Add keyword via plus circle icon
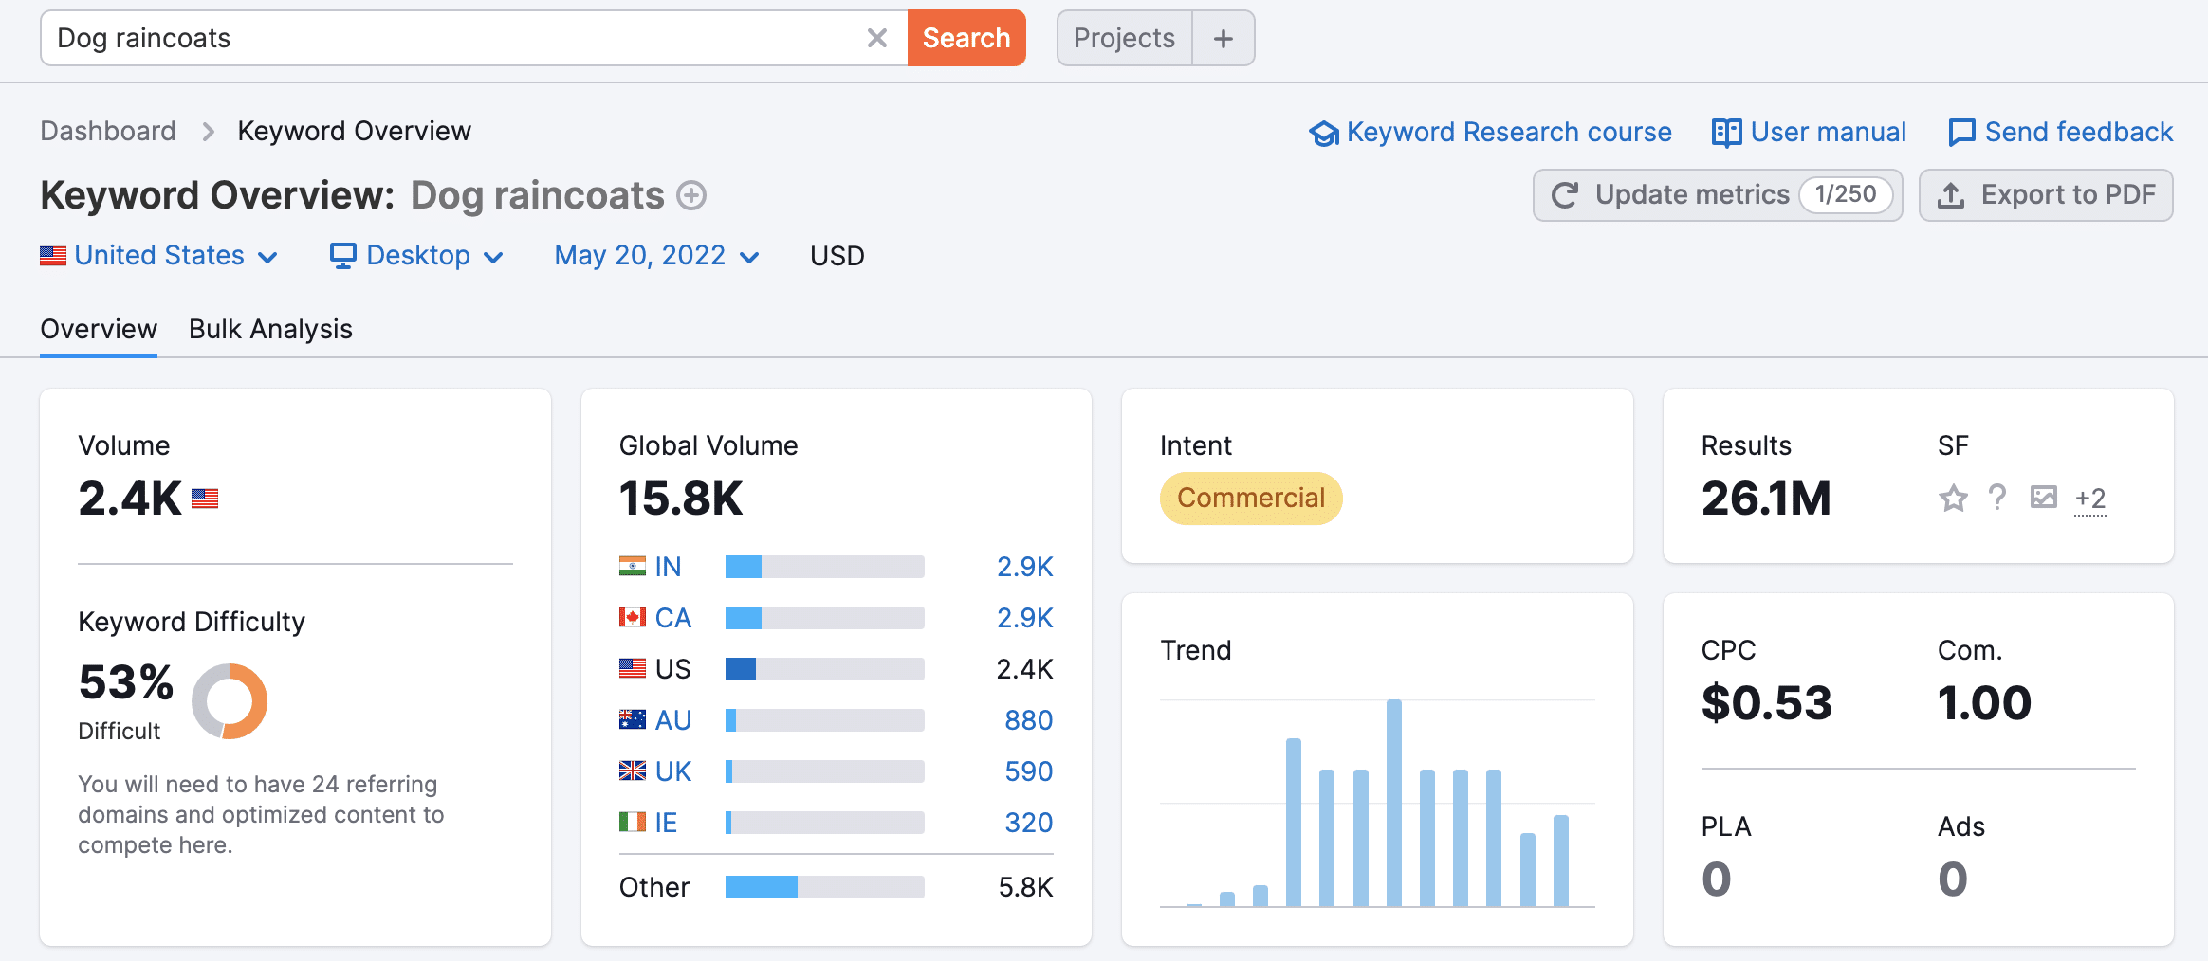2208x961 pixels. 691,195
